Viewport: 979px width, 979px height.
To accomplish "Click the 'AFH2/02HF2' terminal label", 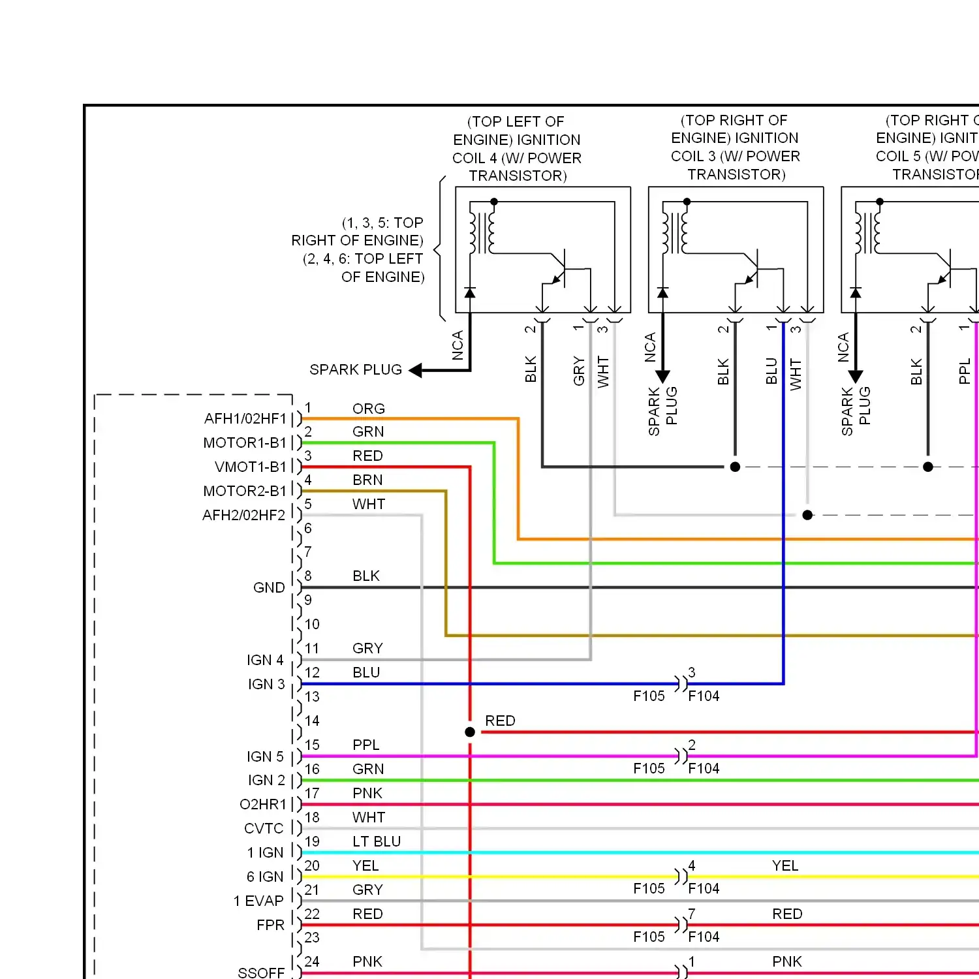I will (x=244, y=515).
